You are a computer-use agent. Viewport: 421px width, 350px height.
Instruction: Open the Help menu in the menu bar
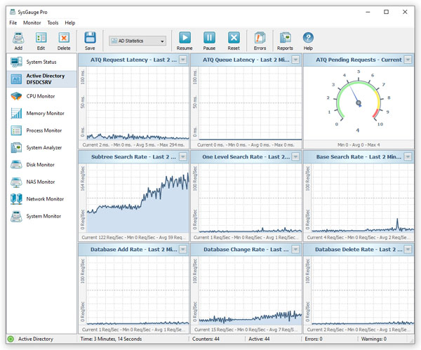pos(69,23)
